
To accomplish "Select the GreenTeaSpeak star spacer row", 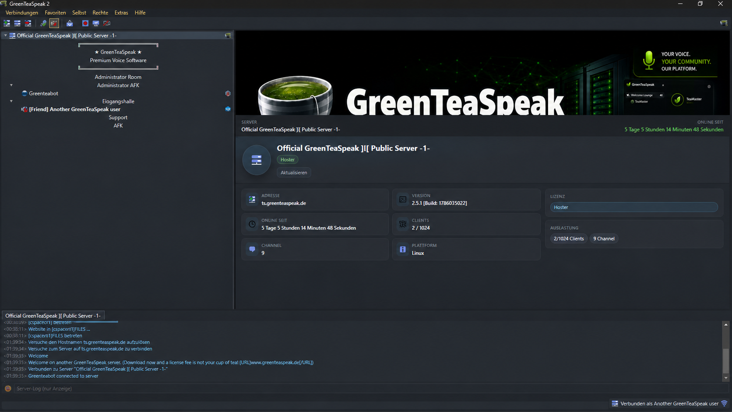I will coord(118,52).
